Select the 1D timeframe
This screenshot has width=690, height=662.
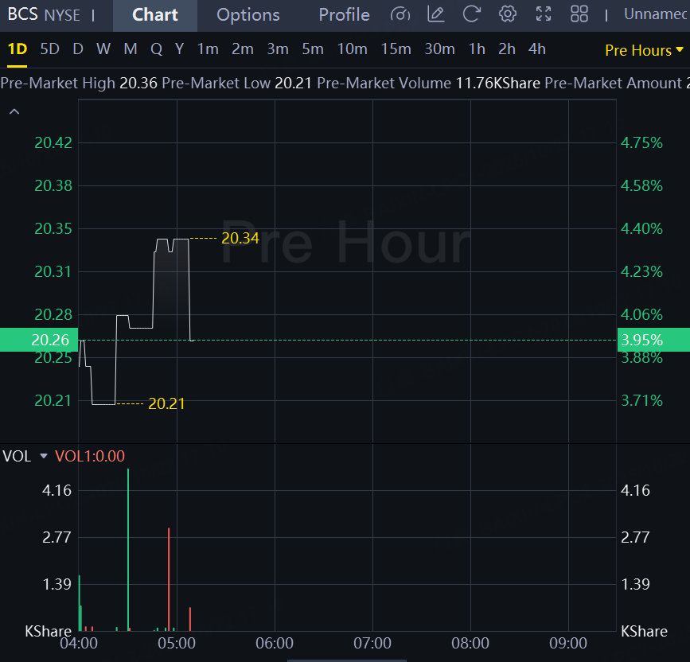tap(18, 49)
